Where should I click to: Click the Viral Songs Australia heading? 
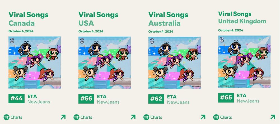coord(168,19)
